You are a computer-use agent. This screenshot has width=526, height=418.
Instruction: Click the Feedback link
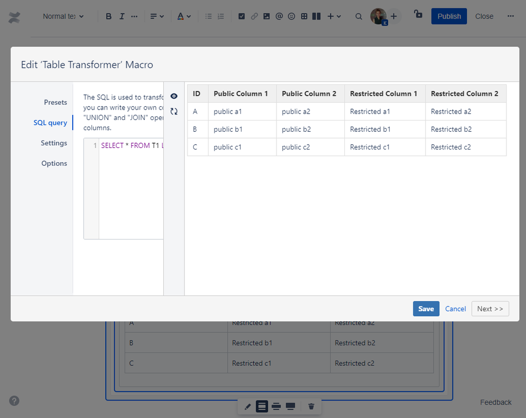click(x=495, y=402)
